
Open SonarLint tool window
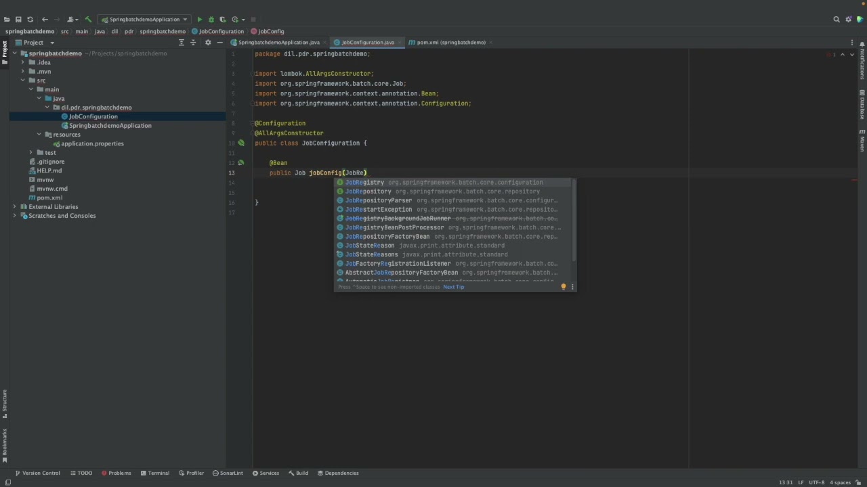[x=227, y=473]
